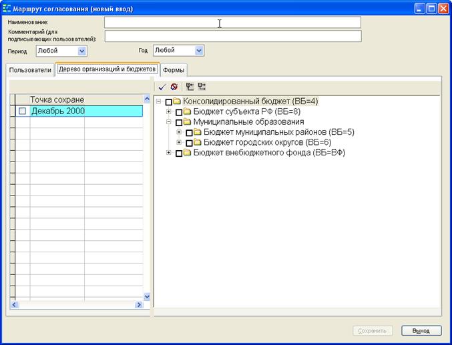Click folder icon of Бюджет субъекта РФ
The image size is (452, 345).
click(187, 111)
